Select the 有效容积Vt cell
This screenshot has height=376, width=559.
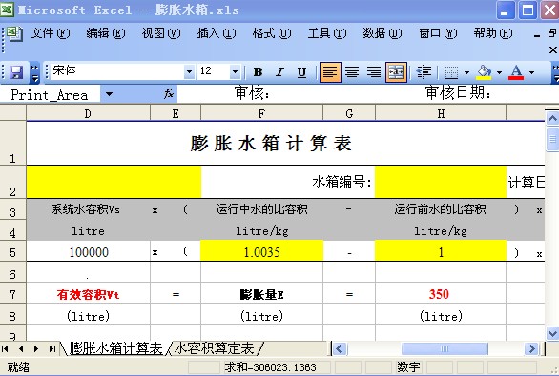pos(89,294)
